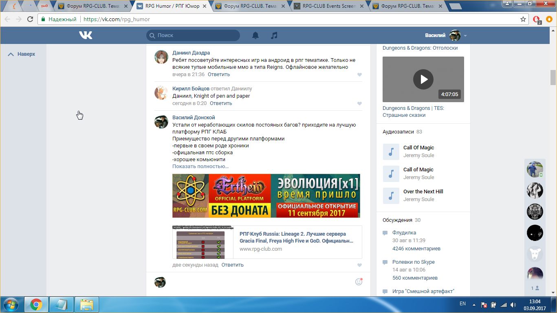The width and height of the screenshot is (557, 313).
Task: Reply to Кирилл Бойцов's comment
Action: tap(221, 103)
